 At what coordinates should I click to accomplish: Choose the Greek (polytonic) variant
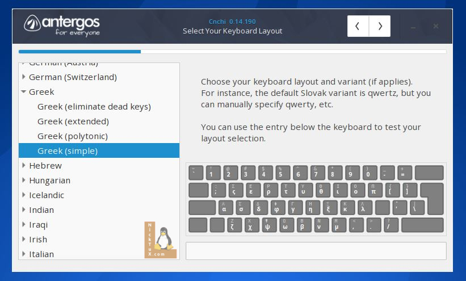tap(72, 136)
